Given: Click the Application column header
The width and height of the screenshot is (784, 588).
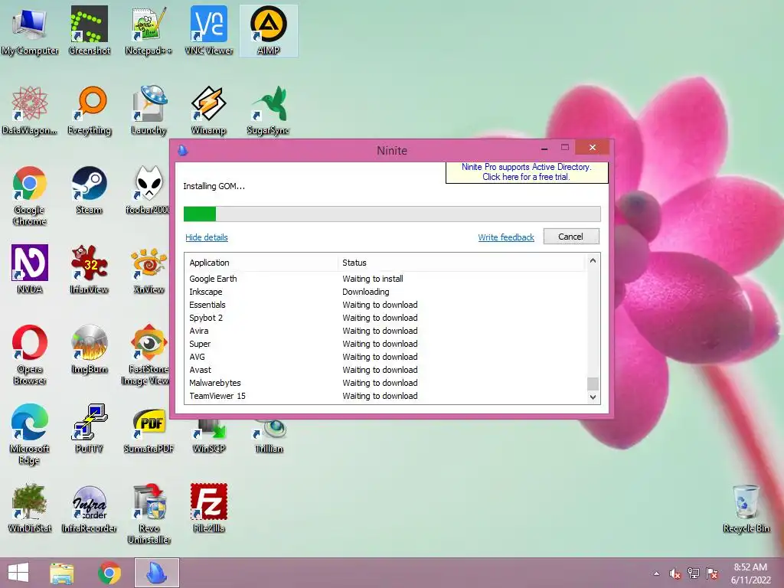Looking at the screenshot, I should (x=261, y=263).
